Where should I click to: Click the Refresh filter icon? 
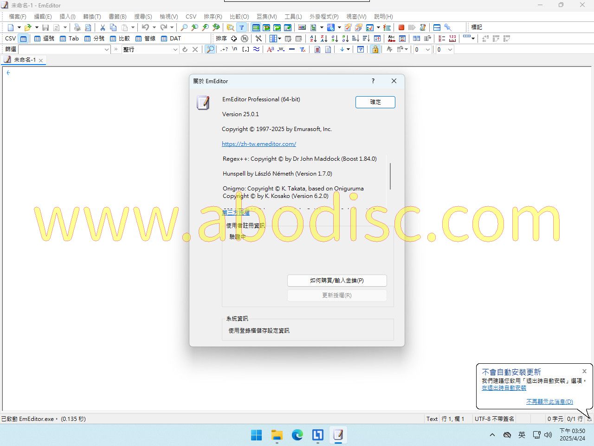(x=185, y=49)
